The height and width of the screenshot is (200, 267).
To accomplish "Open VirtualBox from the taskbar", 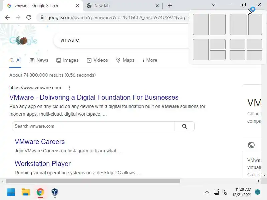I will (x=55, y=192).
